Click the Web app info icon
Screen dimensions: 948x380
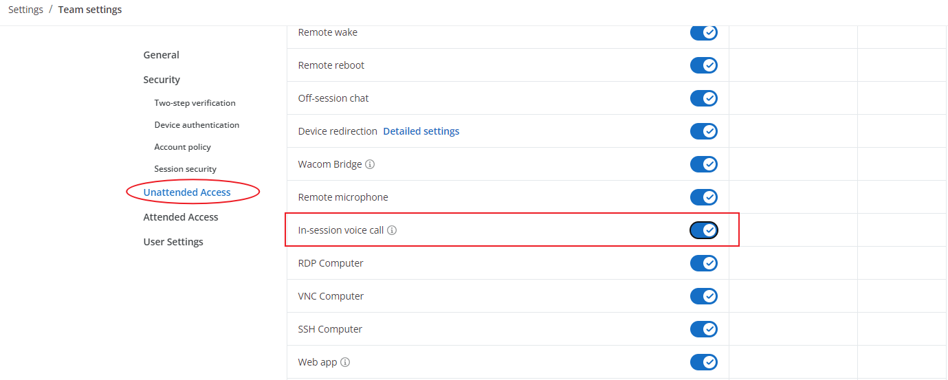pyautogui.click(x=345, y=362)
